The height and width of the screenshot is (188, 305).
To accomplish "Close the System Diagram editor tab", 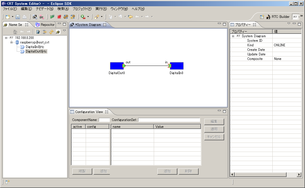I will coord(105,25).
